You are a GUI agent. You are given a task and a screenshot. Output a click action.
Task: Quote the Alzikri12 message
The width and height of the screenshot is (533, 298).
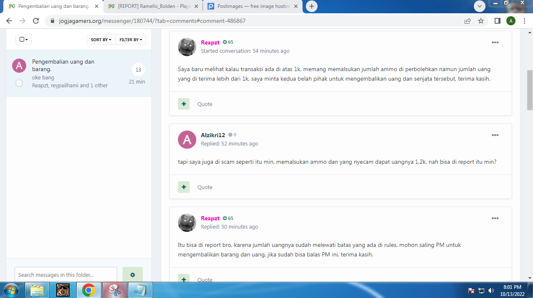(205, 187)
